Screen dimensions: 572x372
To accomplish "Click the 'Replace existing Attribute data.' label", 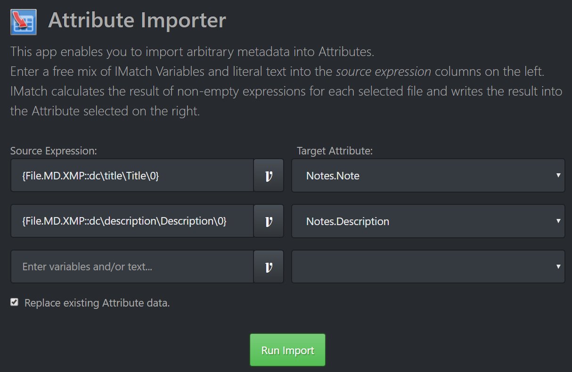I will (x=97, y=303).
